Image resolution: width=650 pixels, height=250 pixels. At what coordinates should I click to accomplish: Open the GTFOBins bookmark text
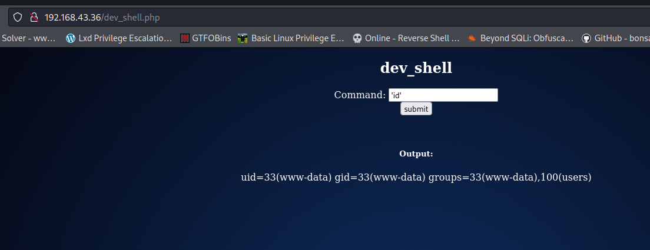[x=212, y=38]
